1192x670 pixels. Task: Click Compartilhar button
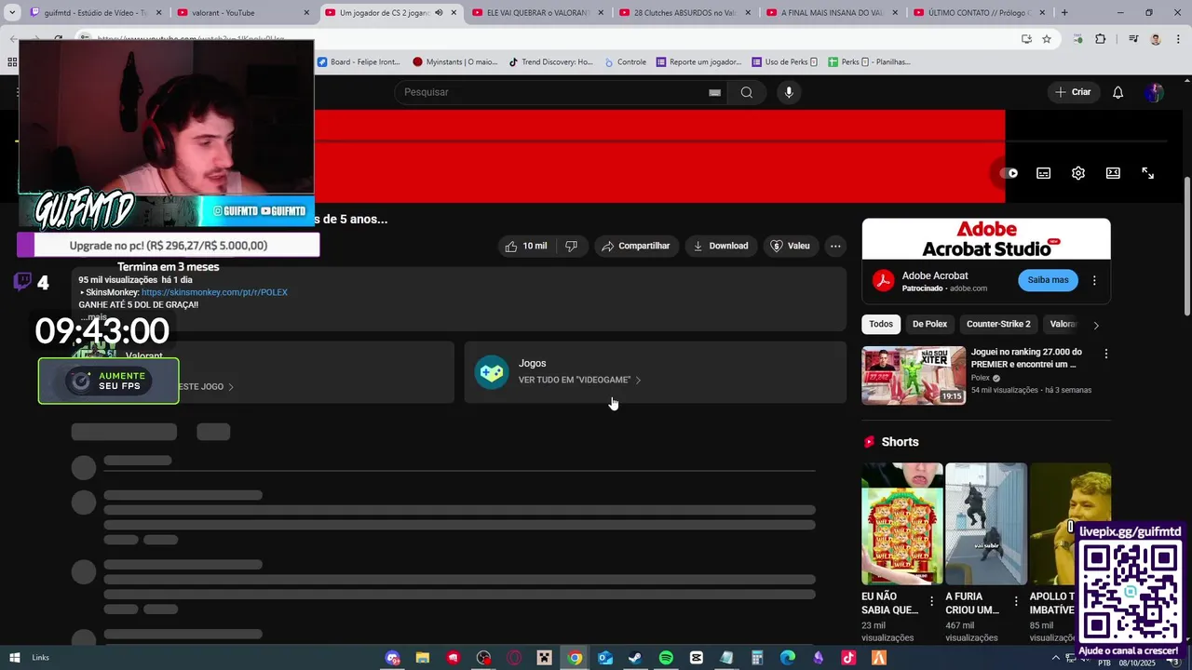coord(636,246)
